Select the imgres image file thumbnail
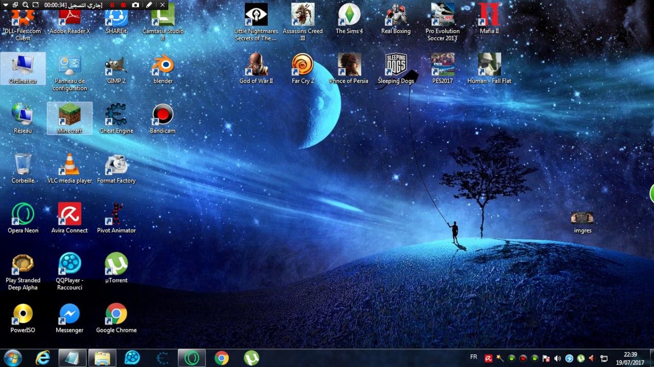This screenshot has height=367, width=654. [x=582, y=222]
